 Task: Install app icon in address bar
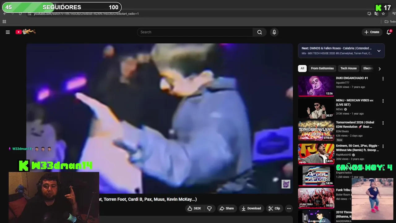coord(369,14)
